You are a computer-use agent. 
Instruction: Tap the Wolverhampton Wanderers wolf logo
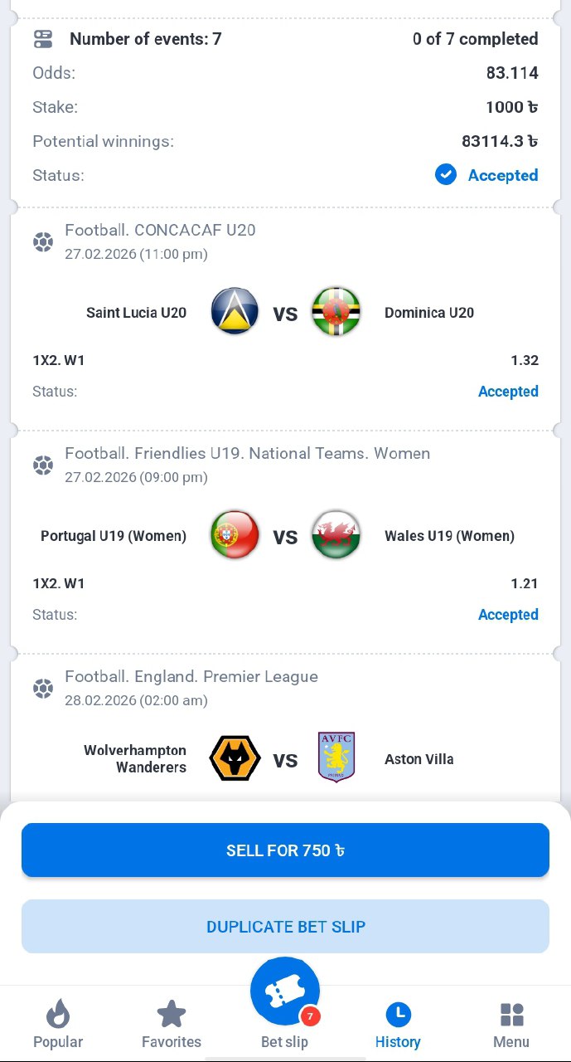click(235, 758)
